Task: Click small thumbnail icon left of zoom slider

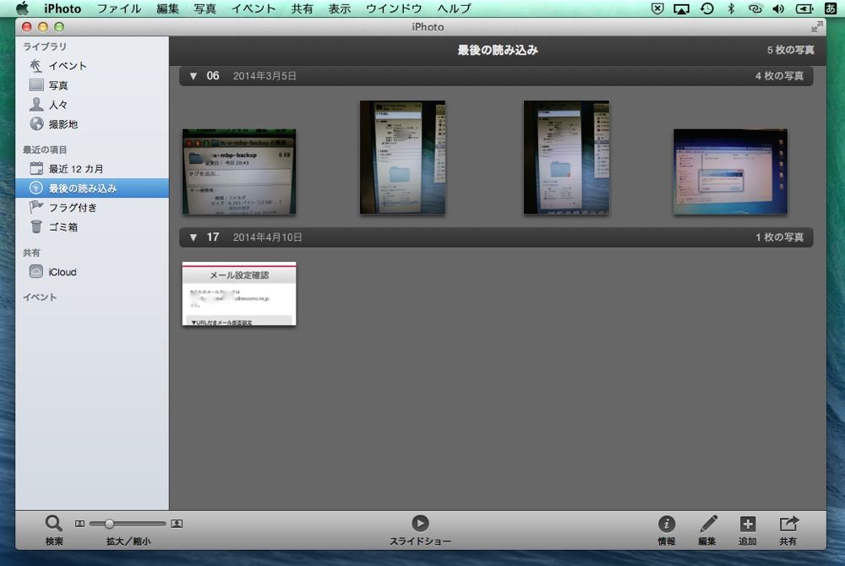Action: [79, 524]
